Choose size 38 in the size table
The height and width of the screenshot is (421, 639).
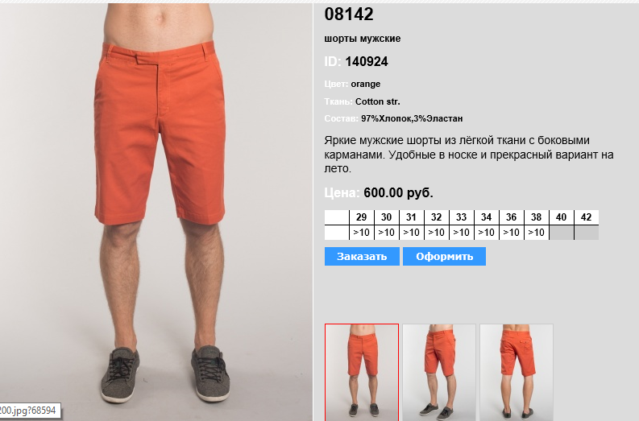[537, 217]
